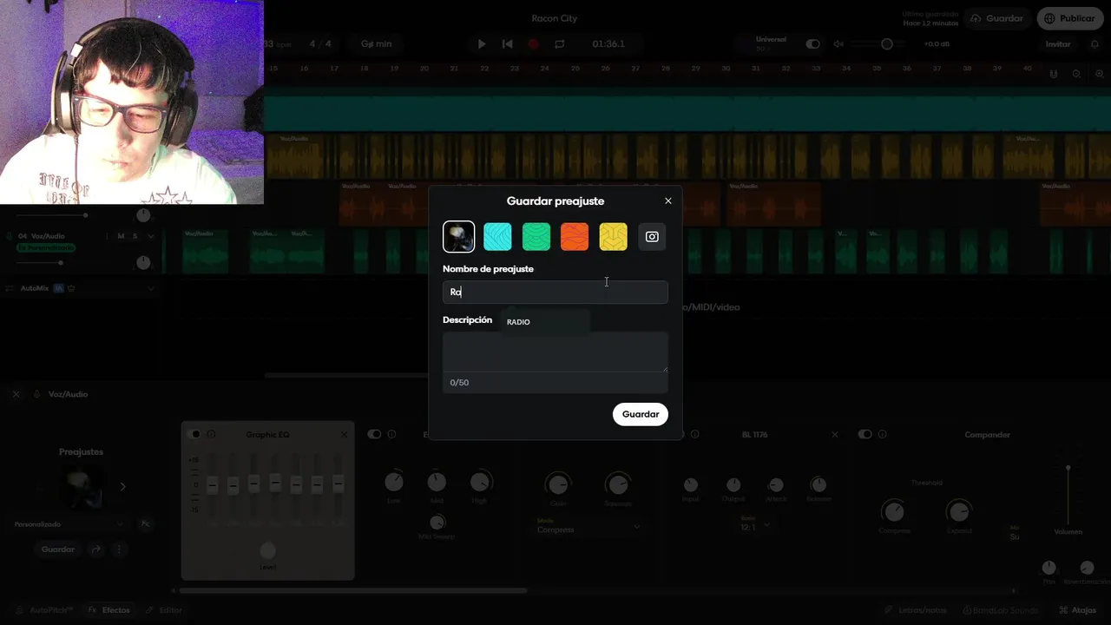Image resolution: width=1111 pixels, height=625 pixels.
Task: Turn the Graphic EQ Level knob
Action: pos(267,550)
